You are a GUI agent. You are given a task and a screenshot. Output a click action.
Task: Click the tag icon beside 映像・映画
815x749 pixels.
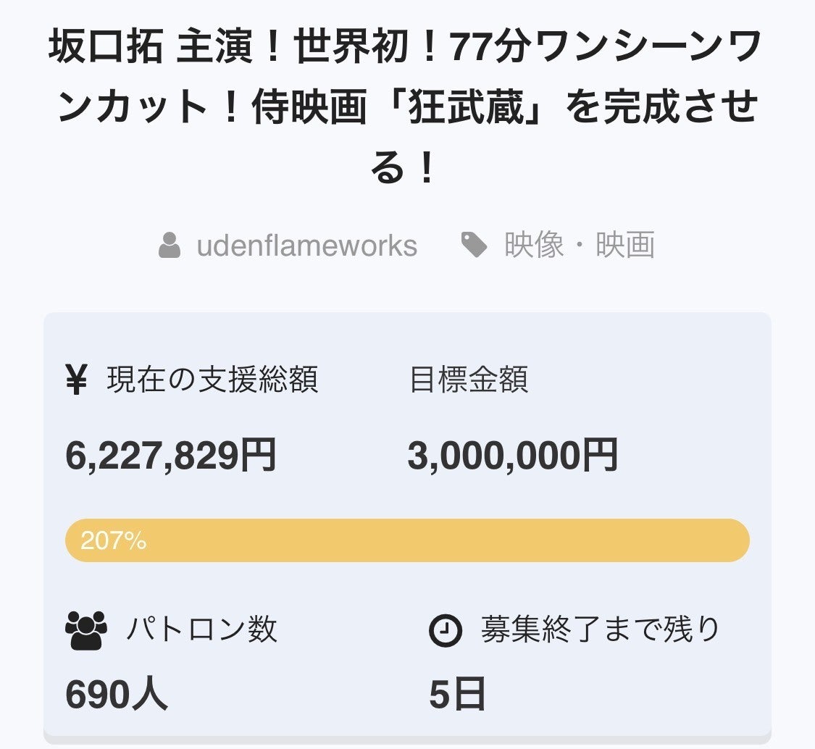[x=475, y=246]
